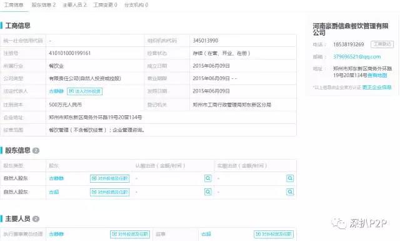Click the button beside the legal representative name

(85, 91)
